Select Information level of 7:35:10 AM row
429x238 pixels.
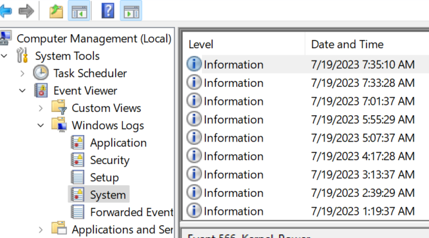point(233,64)
